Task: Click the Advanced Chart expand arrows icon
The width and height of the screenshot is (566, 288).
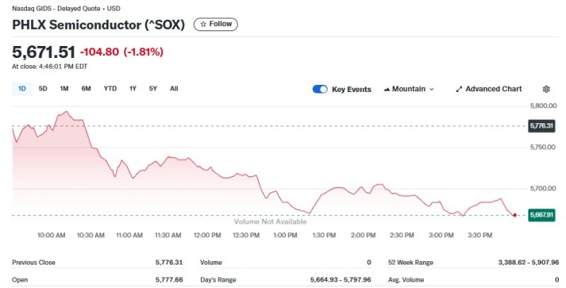Action: point(459,89)
